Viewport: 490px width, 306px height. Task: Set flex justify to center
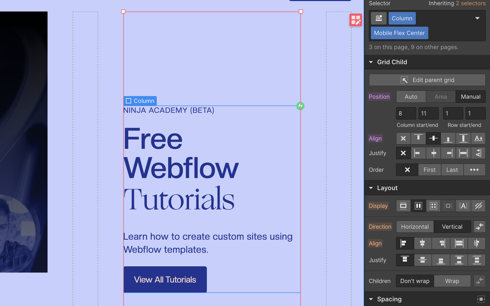[423, 260]
